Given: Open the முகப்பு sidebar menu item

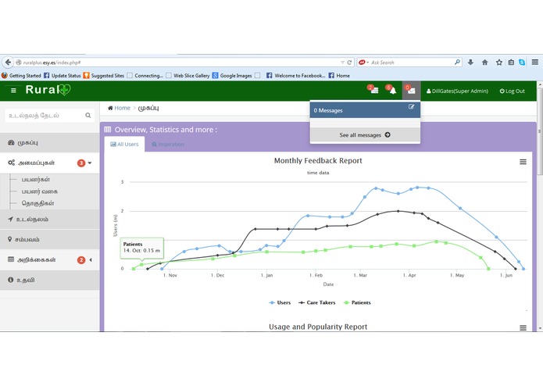Looking at the screenshot, I should (x=49, y=143).
